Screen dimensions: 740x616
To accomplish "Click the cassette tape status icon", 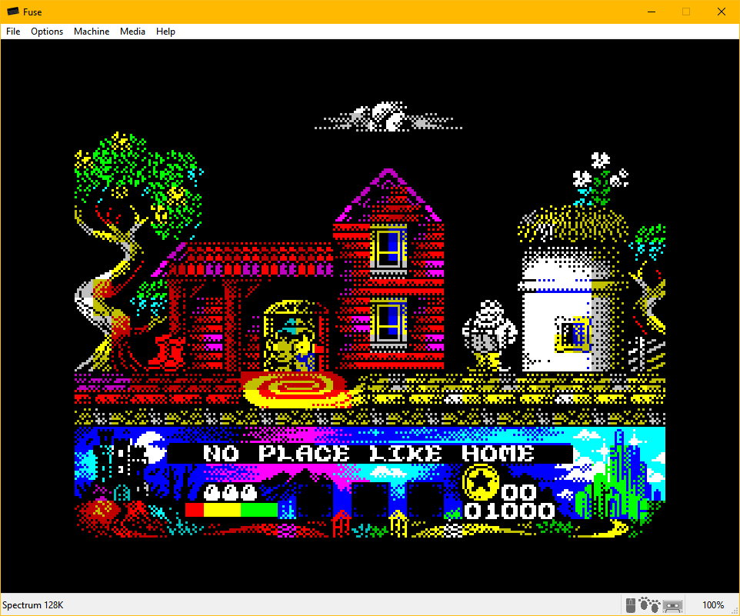I will (673, 606).
